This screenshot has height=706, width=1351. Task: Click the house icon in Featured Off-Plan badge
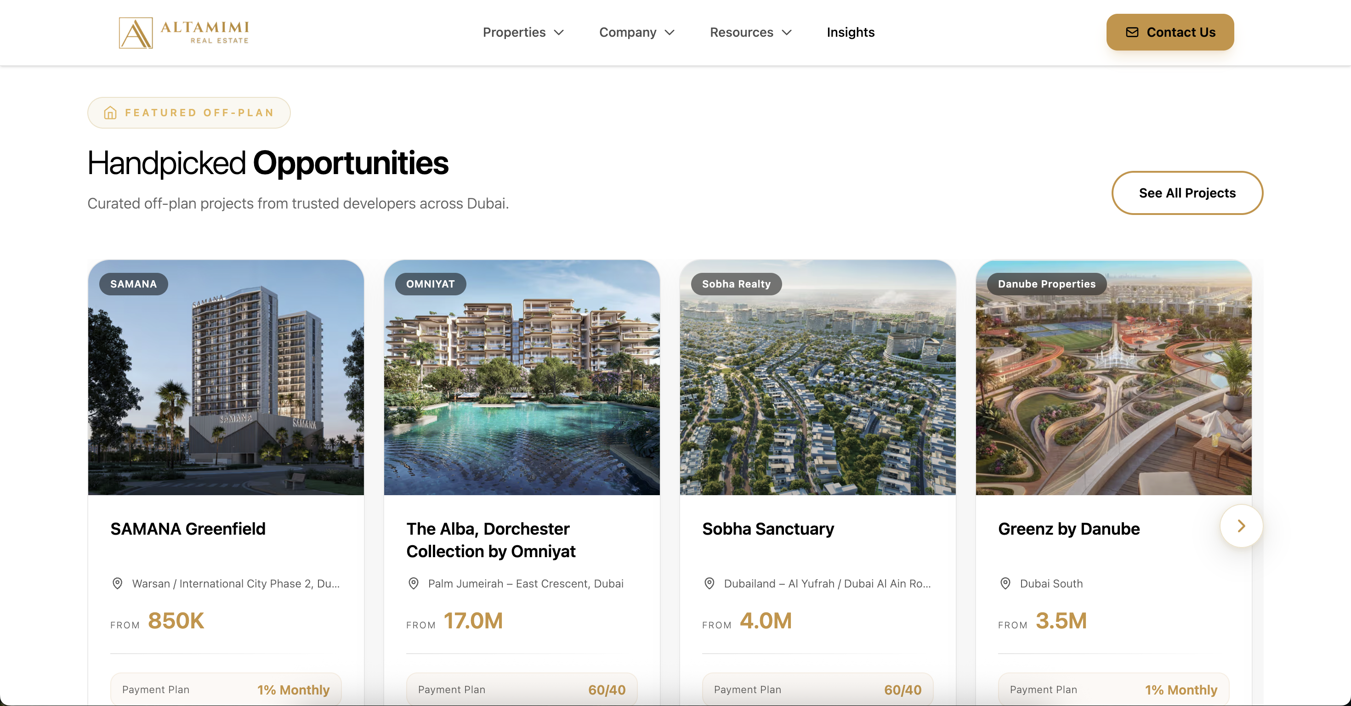(x=110, y=113)
